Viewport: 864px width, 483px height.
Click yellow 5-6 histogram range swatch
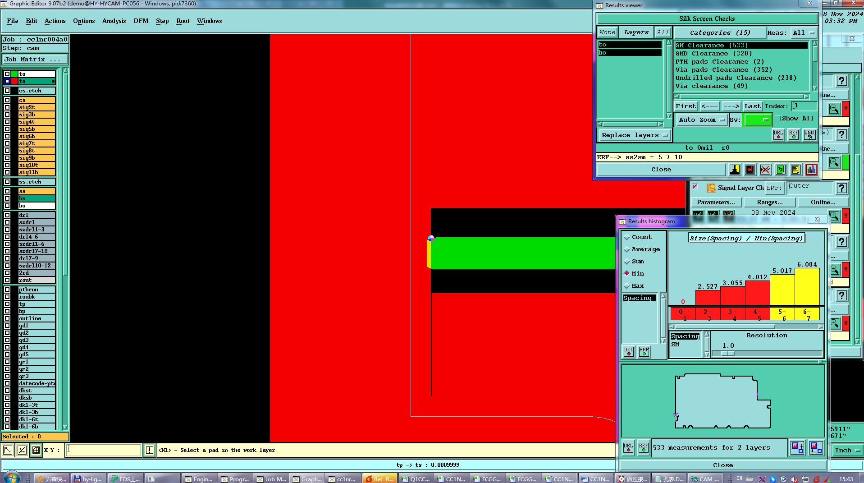(782, 314)
